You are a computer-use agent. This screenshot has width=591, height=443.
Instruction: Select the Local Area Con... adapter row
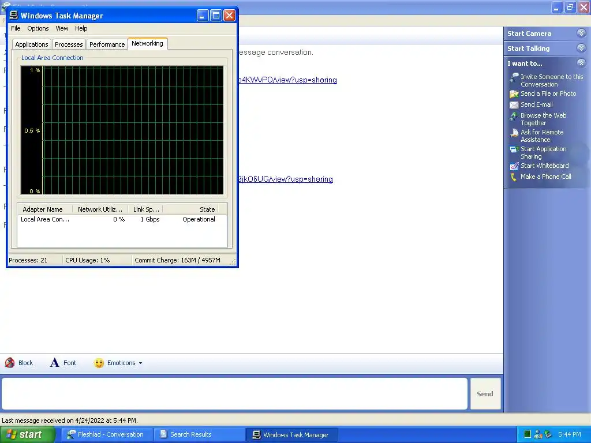pyautogui.click(x=122, y=219)
